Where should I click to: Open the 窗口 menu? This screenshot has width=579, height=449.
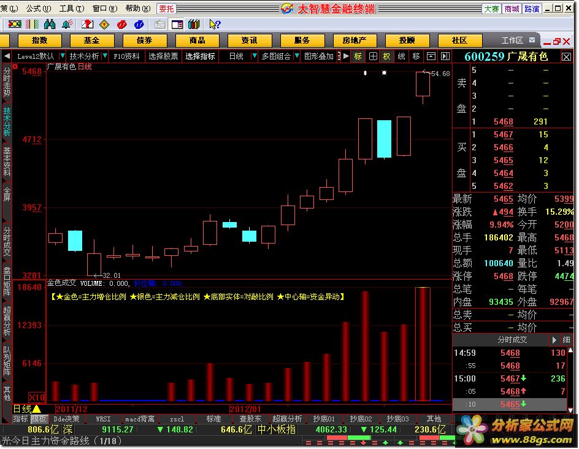(x=105, y=9)
